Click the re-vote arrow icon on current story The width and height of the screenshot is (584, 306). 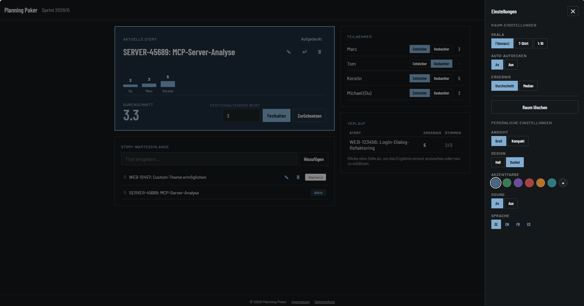click(304, 52)
